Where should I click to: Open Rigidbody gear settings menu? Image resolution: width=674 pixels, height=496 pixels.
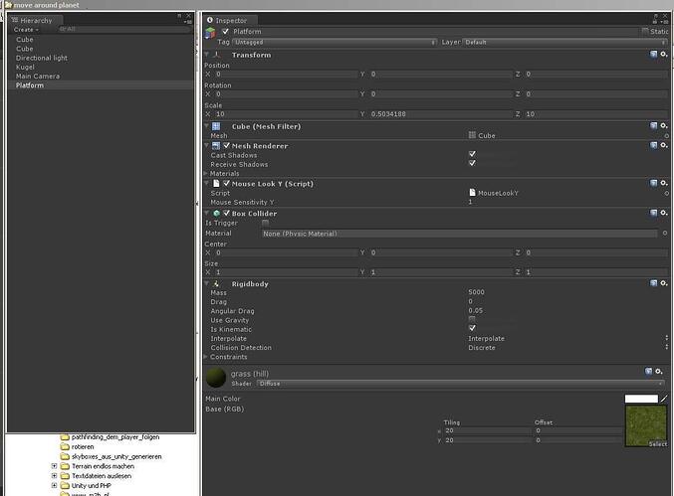[x=664, y=283]
